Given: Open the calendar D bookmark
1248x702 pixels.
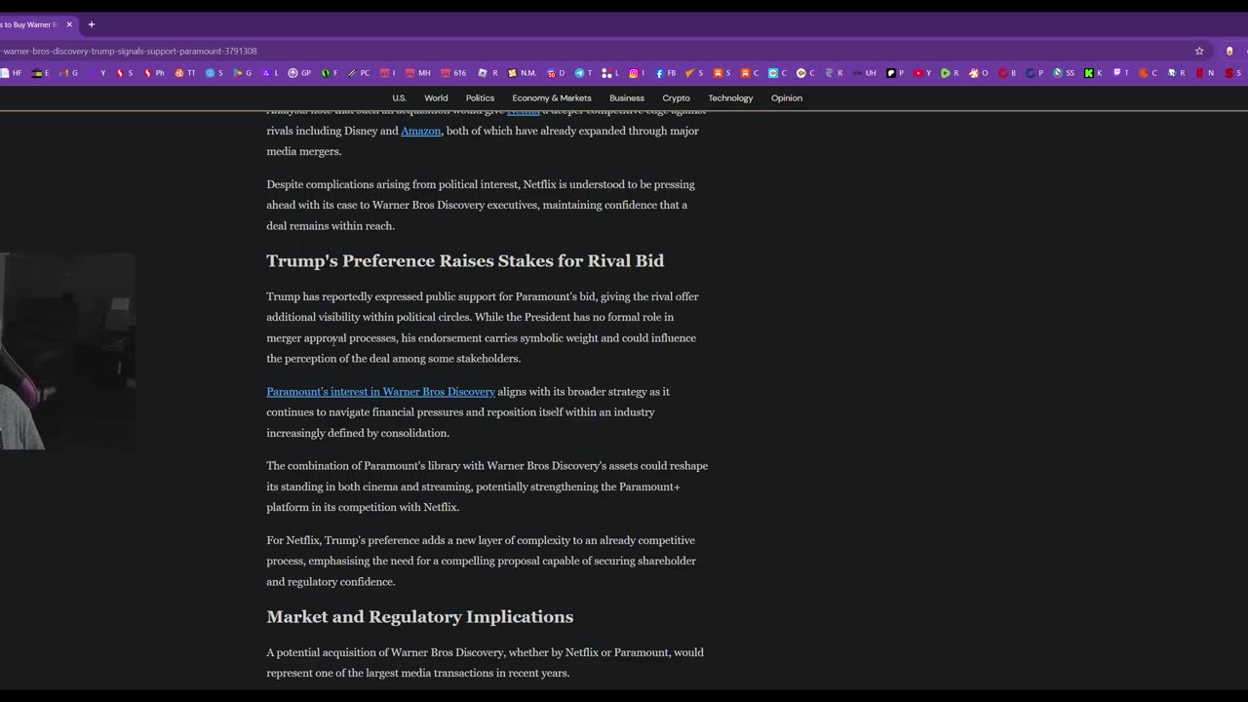Looking at the screenshot, I should click(x=555, y=73).
